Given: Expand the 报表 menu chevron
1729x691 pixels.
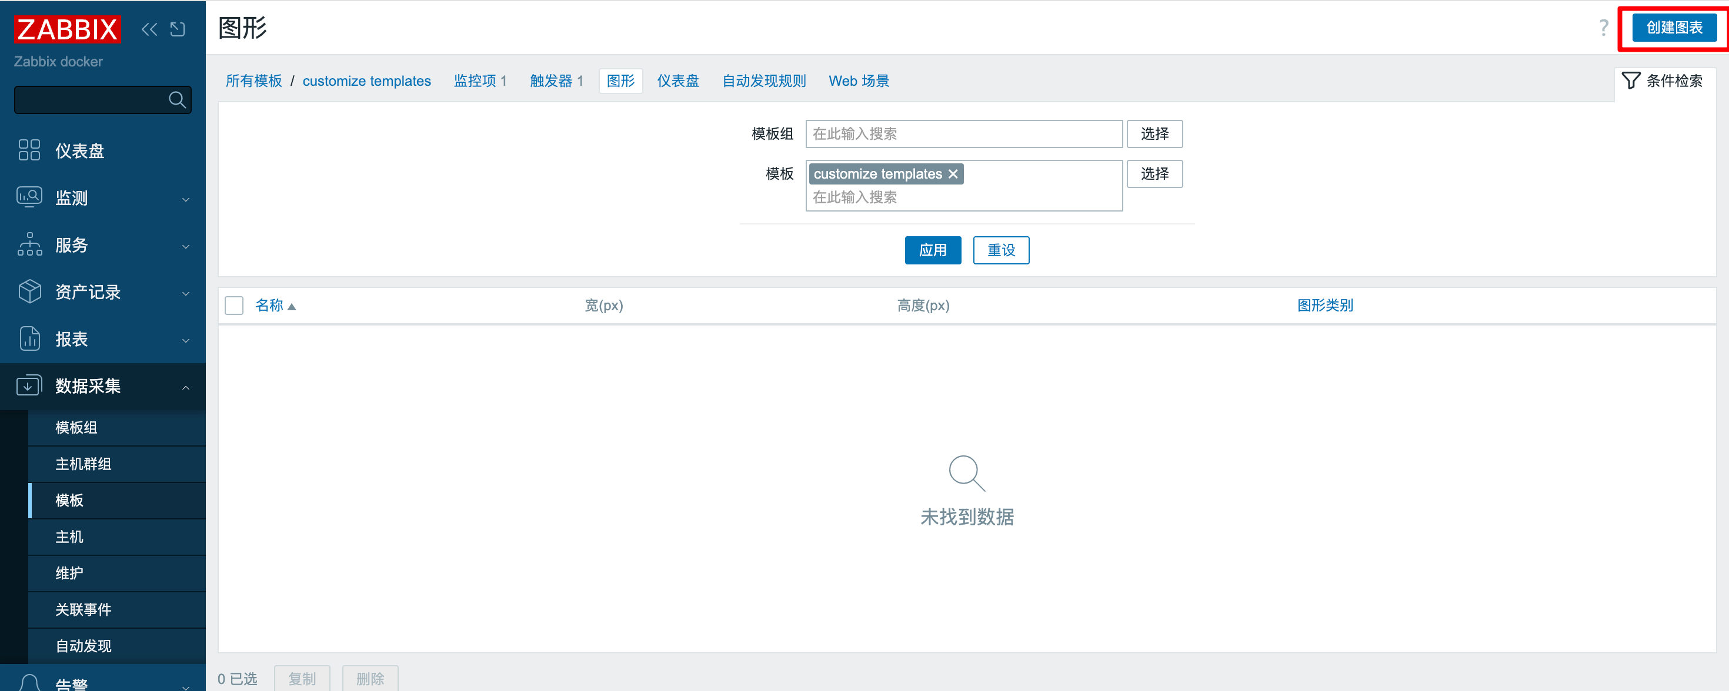Looking at the screenshot, I should tap(186, 340).
